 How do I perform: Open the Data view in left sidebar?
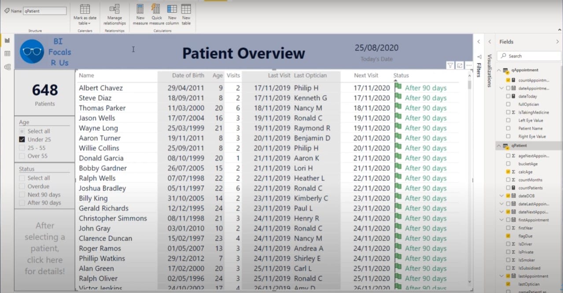pos(7,54)
